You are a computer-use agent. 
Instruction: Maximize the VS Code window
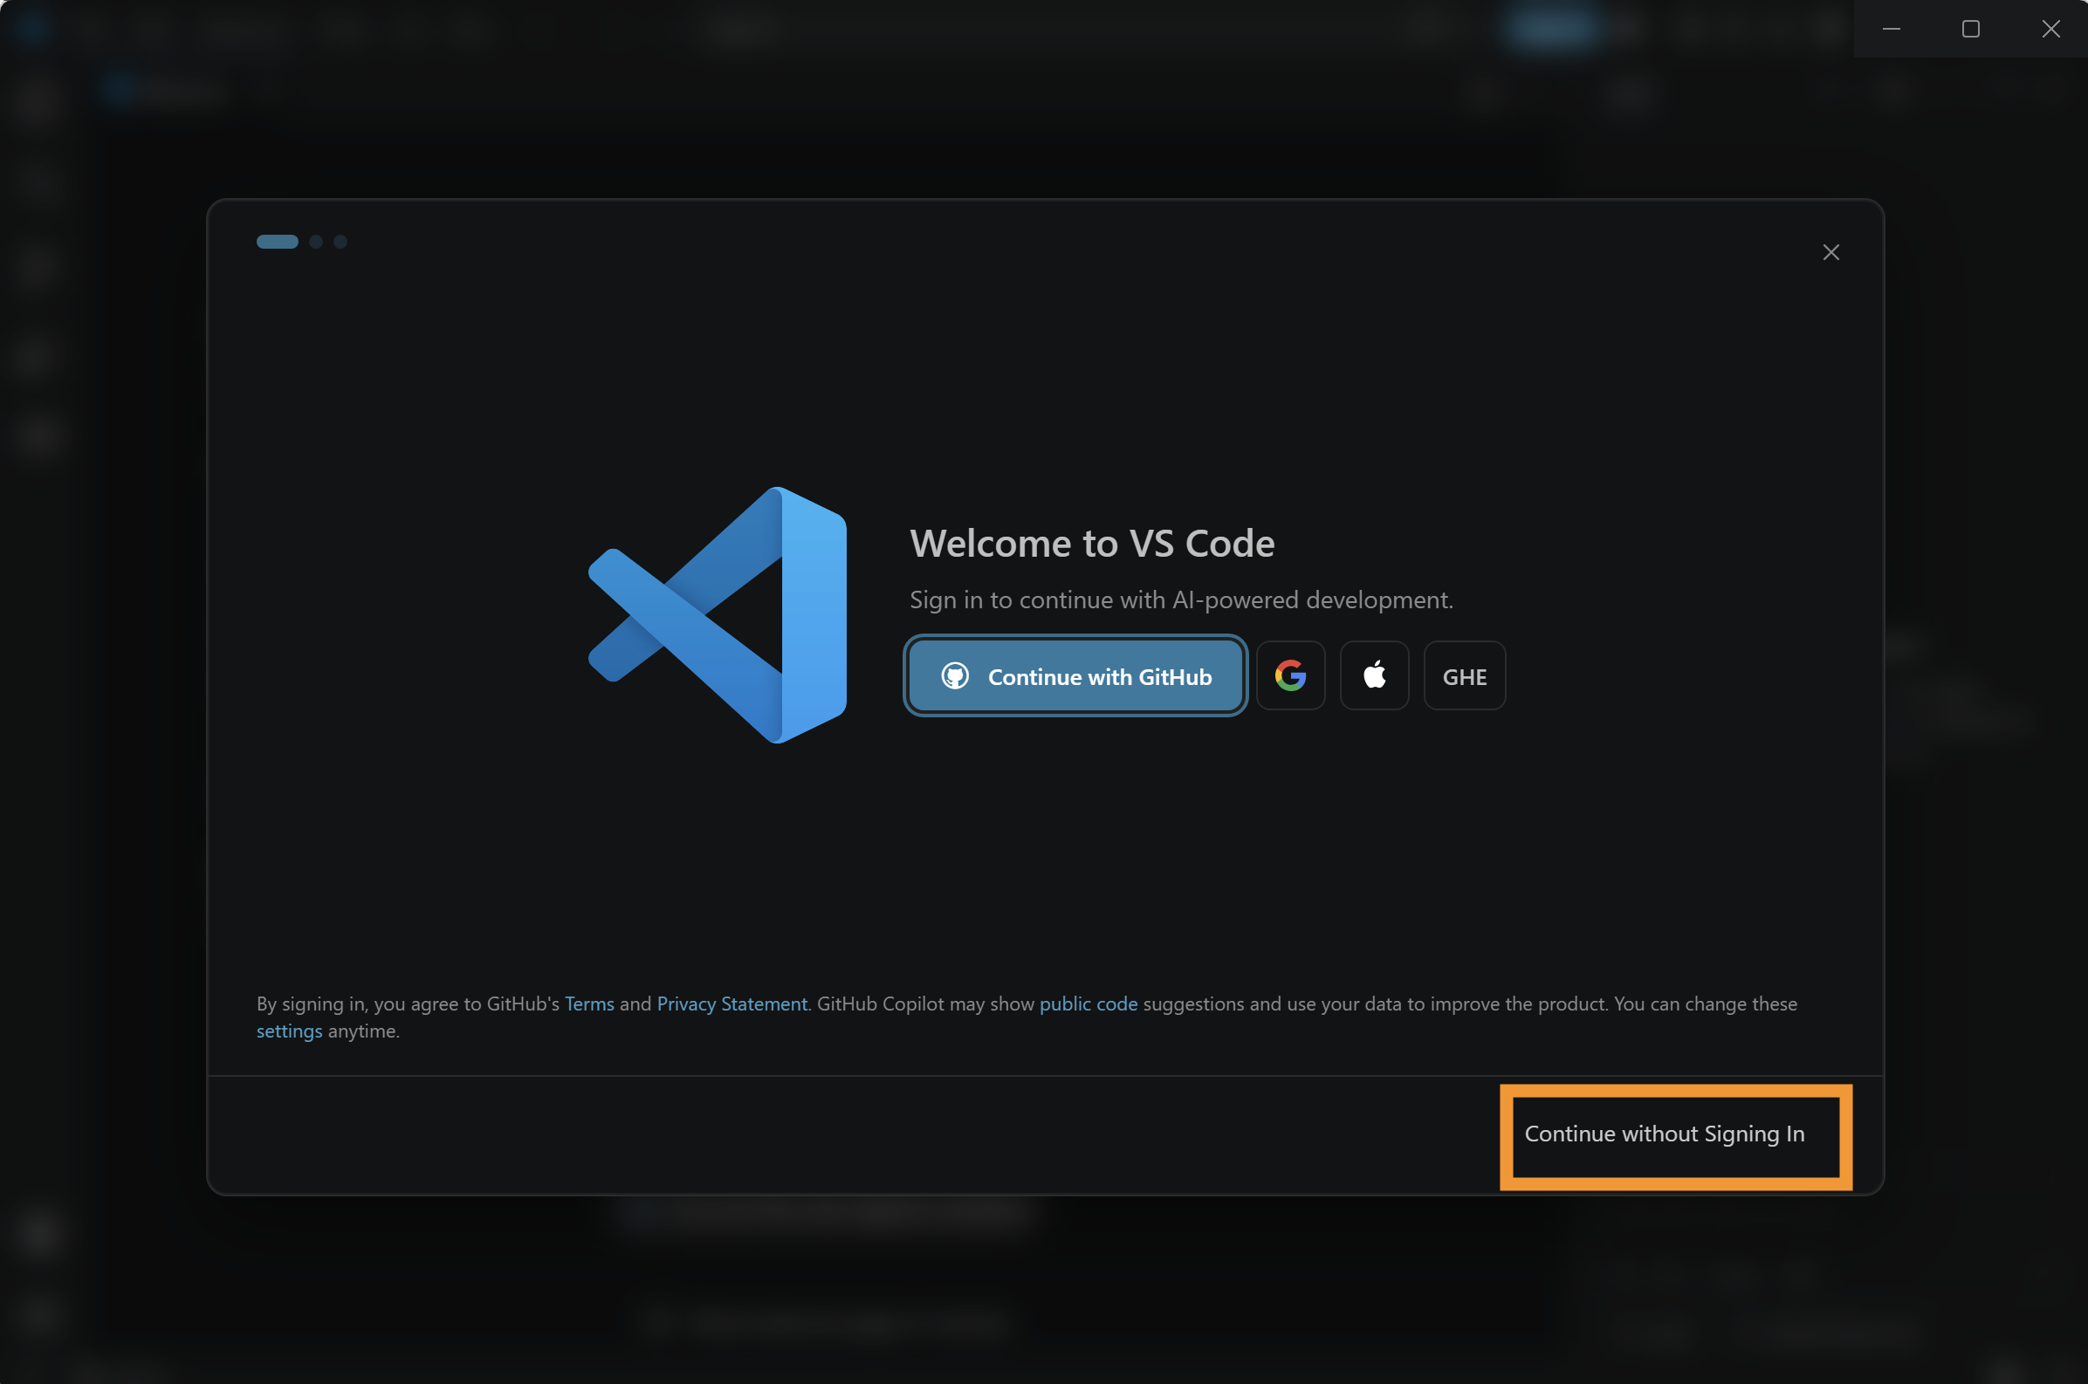coord(1970,29)
